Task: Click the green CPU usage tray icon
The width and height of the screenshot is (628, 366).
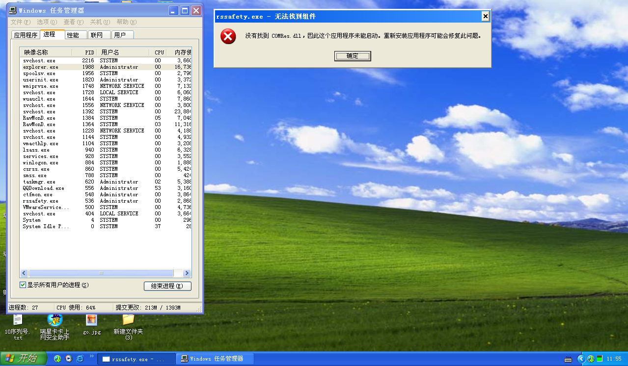Action: click(600, 359)
